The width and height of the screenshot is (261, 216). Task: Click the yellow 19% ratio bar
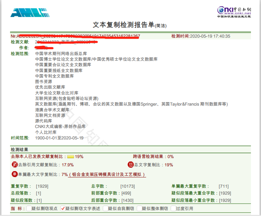(x=71, y=157)
